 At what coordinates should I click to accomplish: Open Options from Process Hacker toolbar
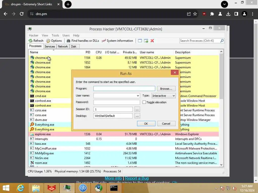point(54,41)
